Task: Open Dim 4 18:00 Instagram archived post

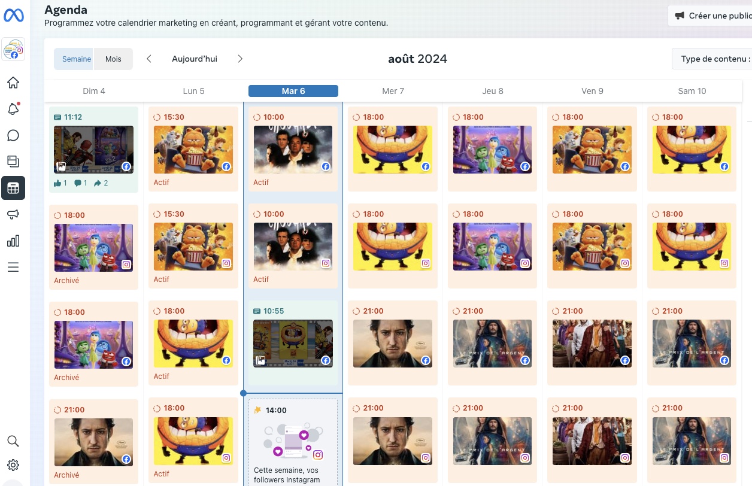Action: click(x=93, y=247)
